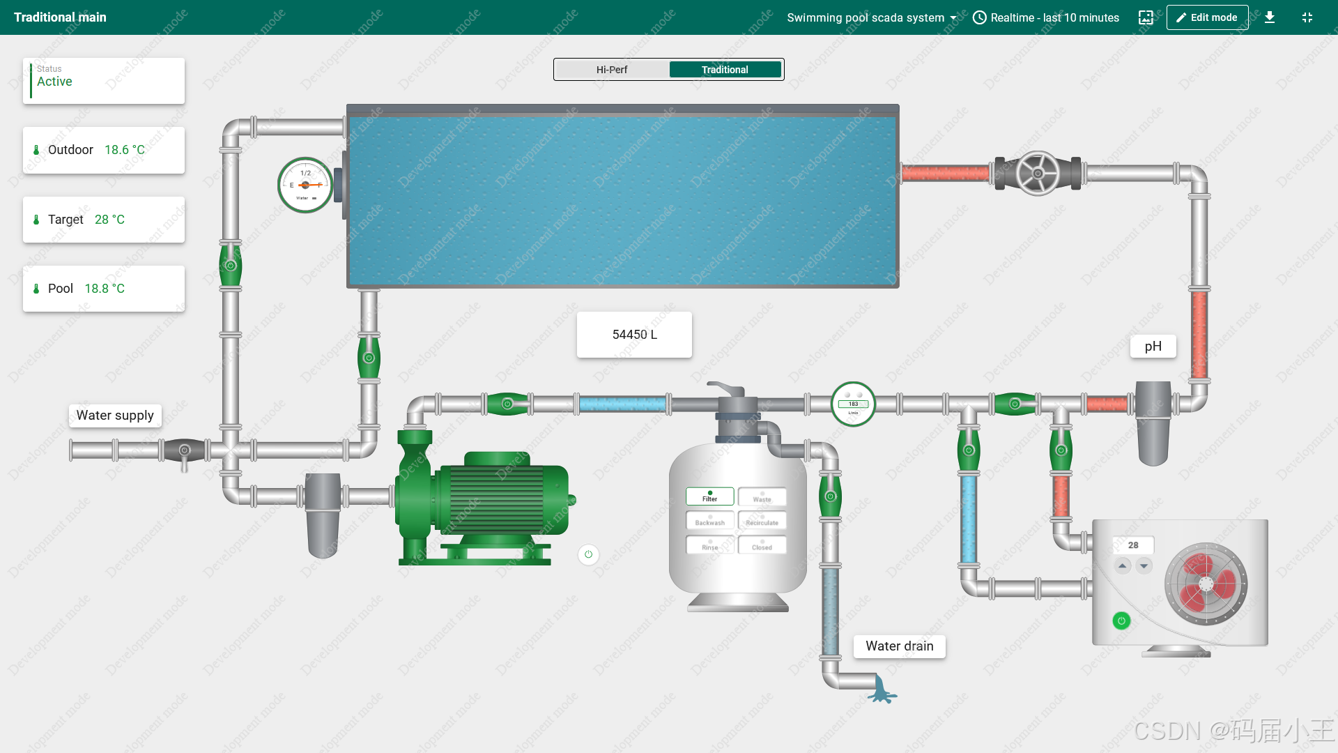Screen dimensions: 1338x753
Task: Increase heat pump temperature with up arrow
Action: (x=1122, y=566)
